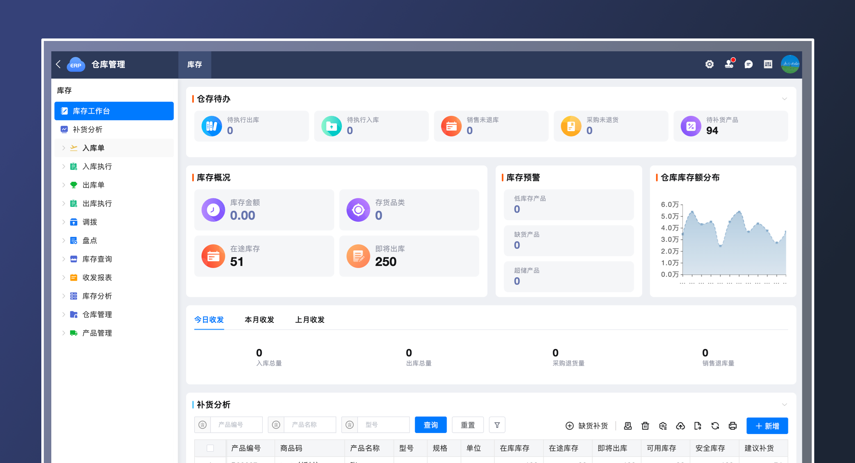Open the messages bubble icon in the top bar
The width and height of the screenshot is (855, 463).
point(749,64)
